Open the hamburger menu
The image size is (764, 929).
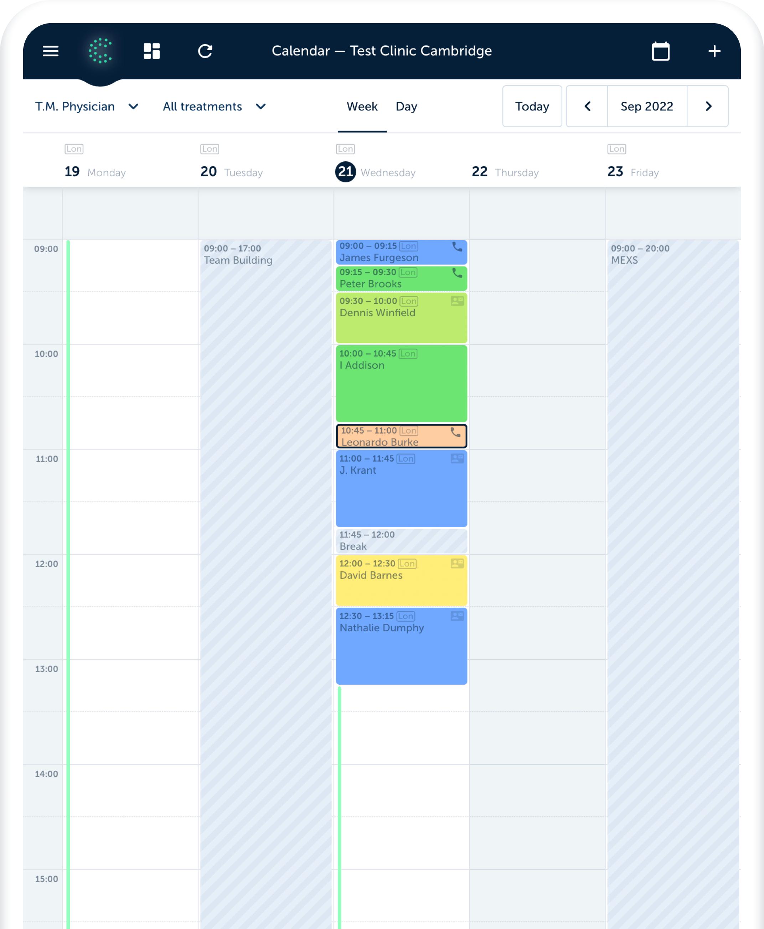point(50,51)
